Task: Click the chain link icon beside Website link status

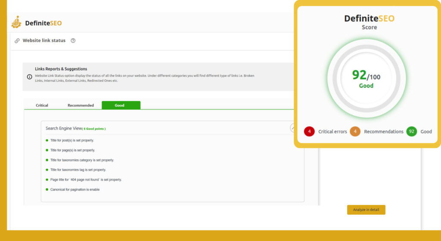Action: [x=17, y=41]
